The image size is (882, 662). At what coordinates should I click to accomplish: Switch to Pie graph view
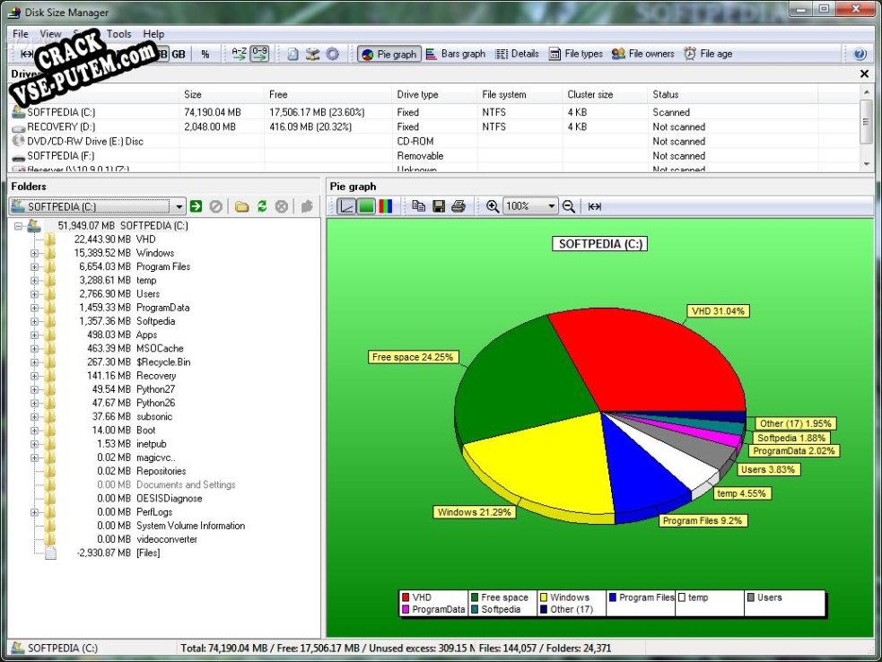click(x=389, y=54)
